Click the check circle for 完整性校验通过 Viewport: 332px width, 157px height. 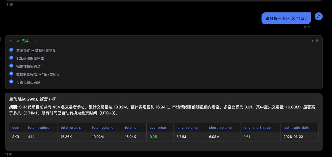coord(11,66)
